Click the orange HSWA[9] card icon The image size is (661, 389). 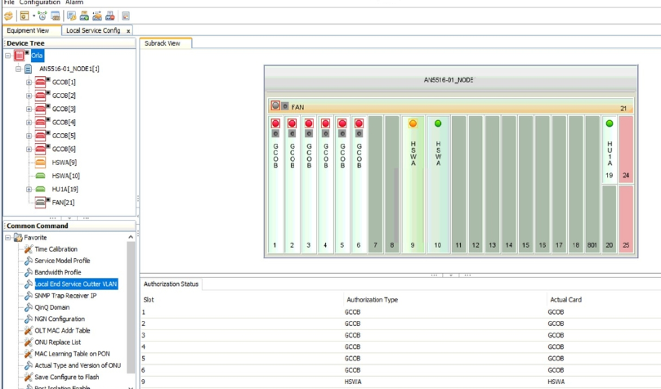tap(42, 163)
